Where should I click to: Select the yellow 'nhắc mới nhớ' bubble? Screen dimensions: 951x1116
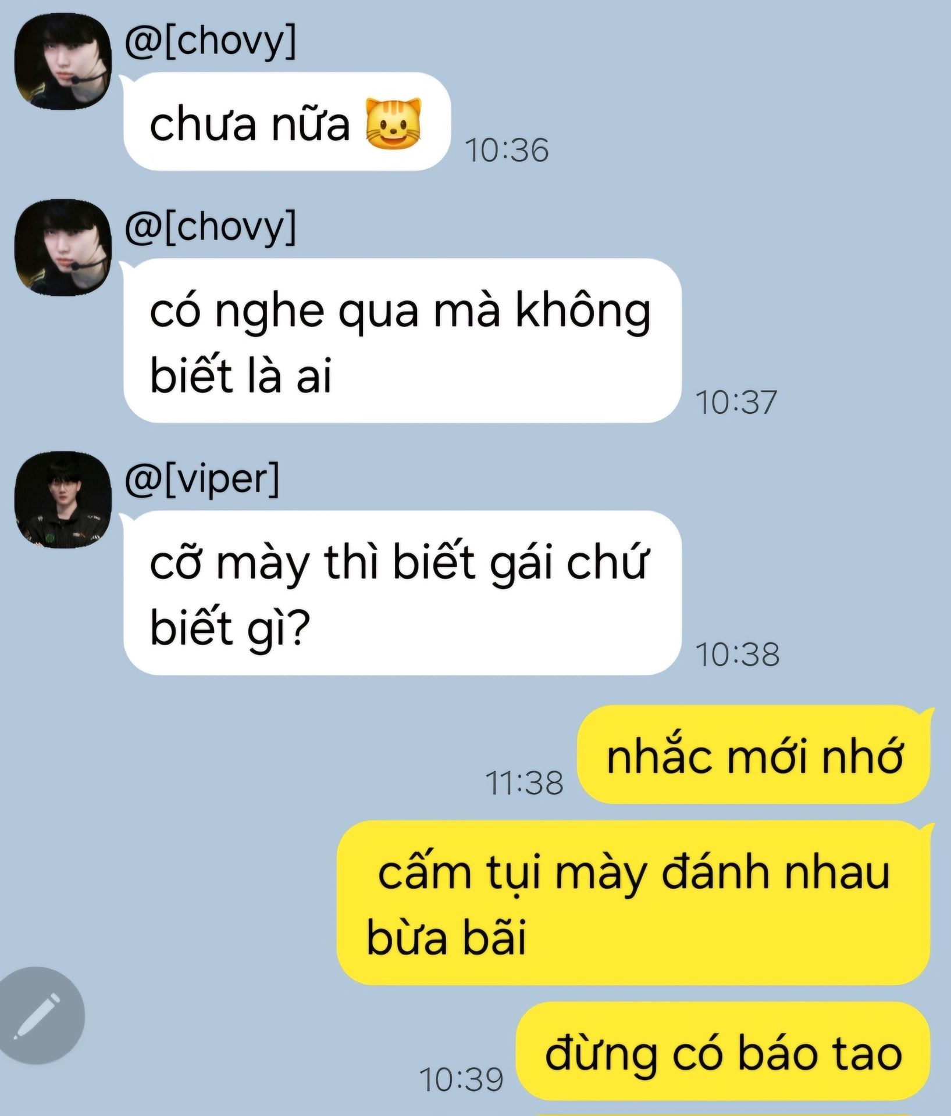[x=754, y=754]
